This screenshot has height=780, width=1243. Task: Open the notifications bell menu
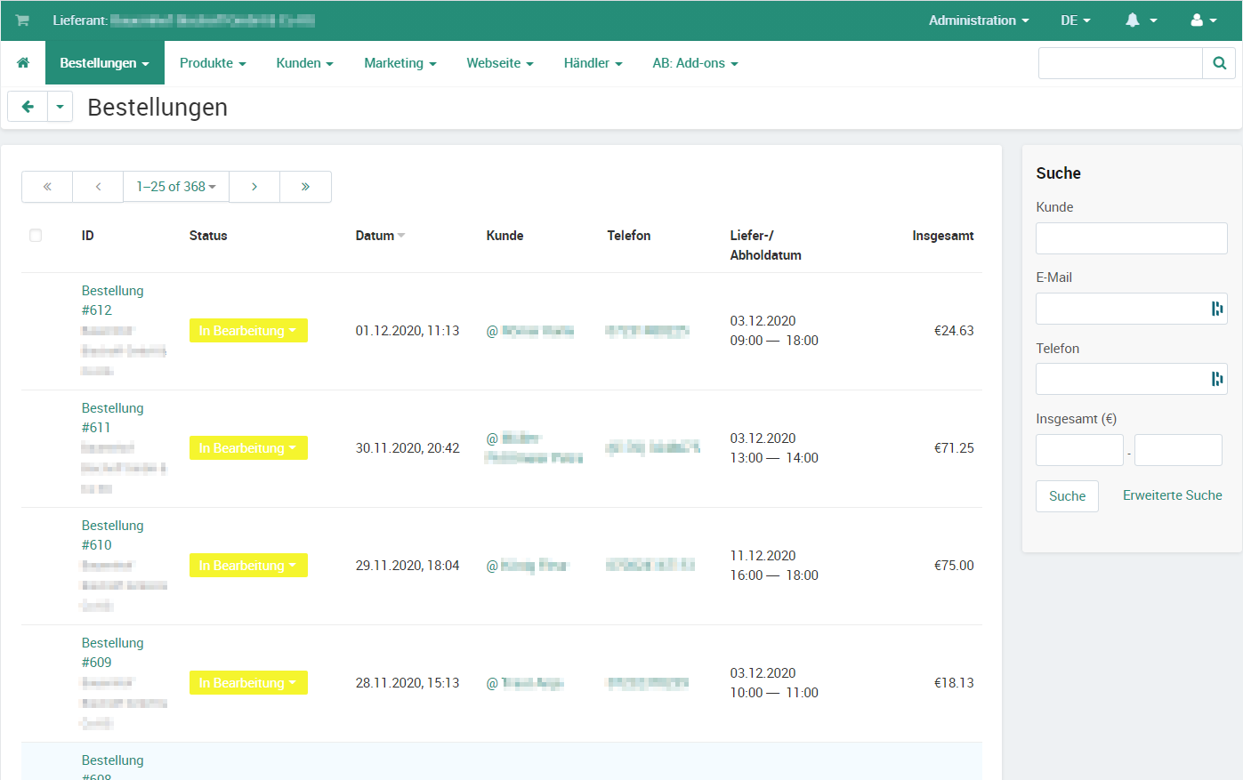1141,20
